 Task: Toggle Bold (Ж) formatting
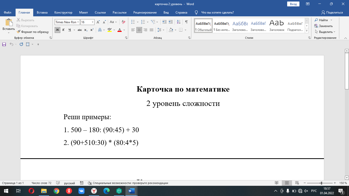coord(57,30)
